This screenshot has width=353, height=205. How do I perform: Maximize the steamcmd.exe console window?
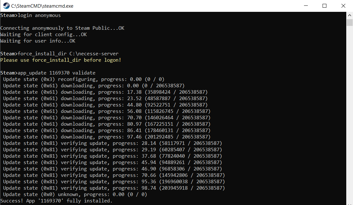coord(324,6)
